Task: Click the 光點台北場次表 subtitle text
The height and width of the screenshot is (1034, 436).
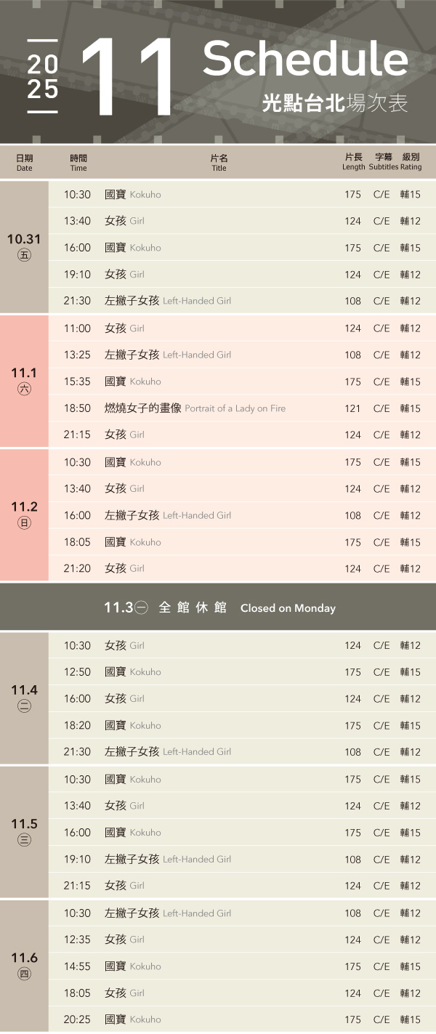Action: (x=335, y=104)
